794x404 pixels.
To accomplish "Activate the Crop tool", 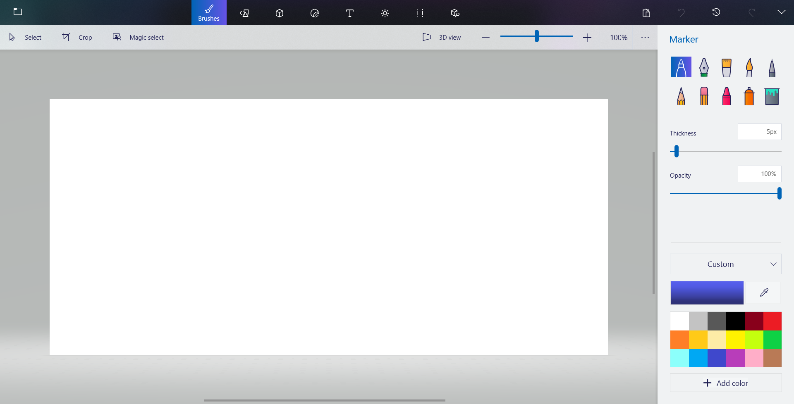I will coord(77,37).
